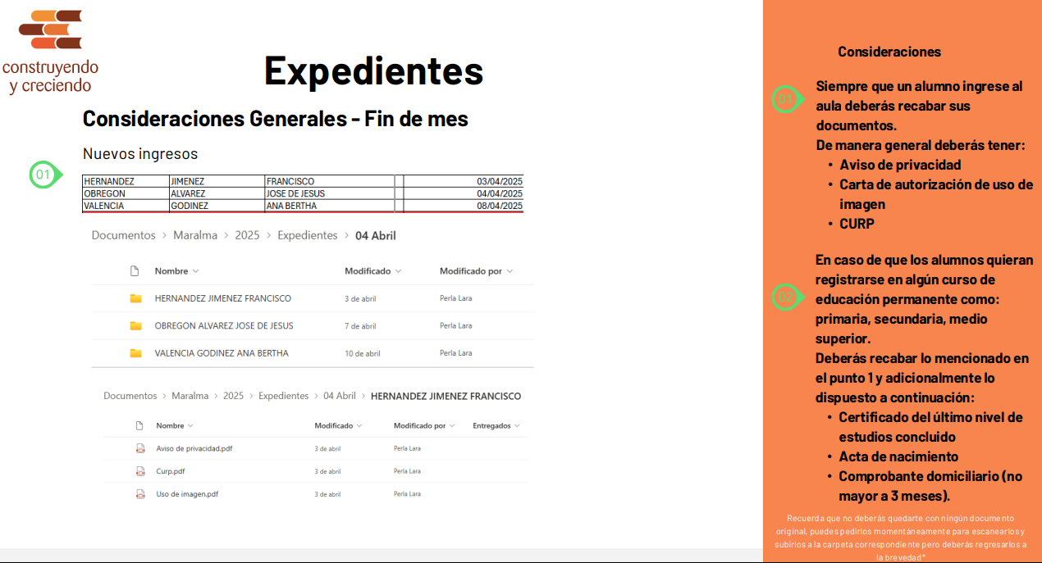Click the Construyendo y Creciendo logo

[51, 51]
